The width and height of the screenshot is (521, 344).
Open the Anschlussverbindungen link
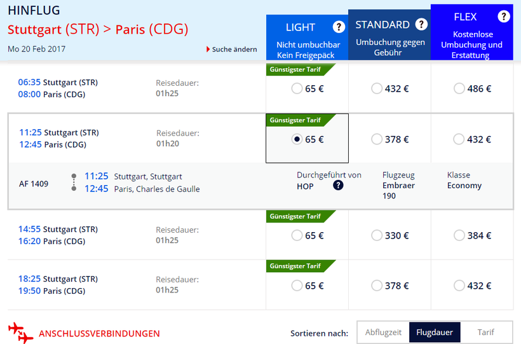(x=99, y=333)
